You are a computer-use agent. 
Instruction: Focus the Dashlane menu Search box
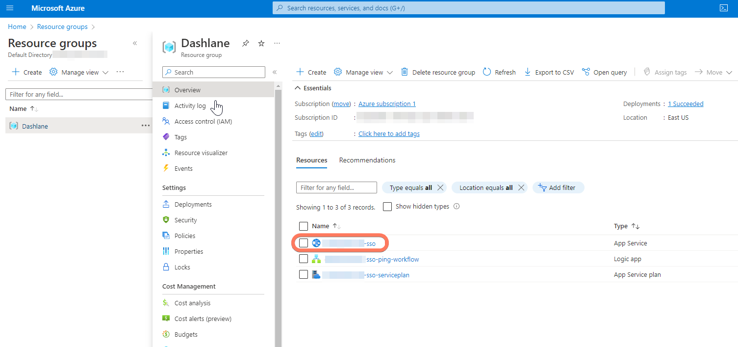click(x=214, y=72)
